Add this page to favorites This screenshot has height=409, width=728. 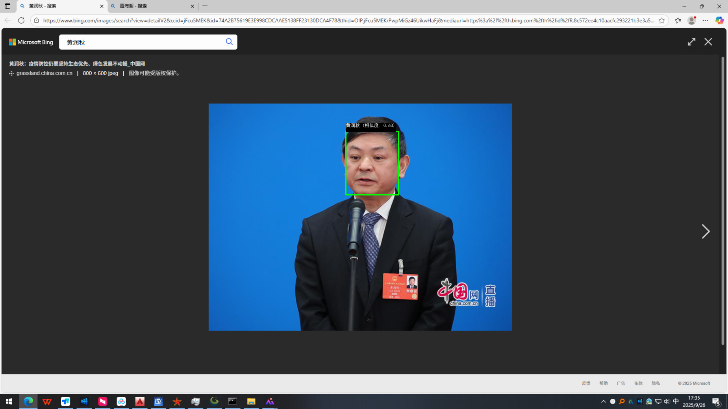point(661,20)
